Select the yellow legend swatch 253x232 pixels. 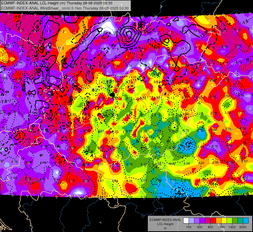pos(224,221)
